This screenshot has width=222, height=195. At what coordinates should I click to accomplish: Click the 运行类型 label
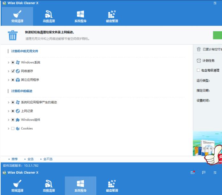point(203,81)
